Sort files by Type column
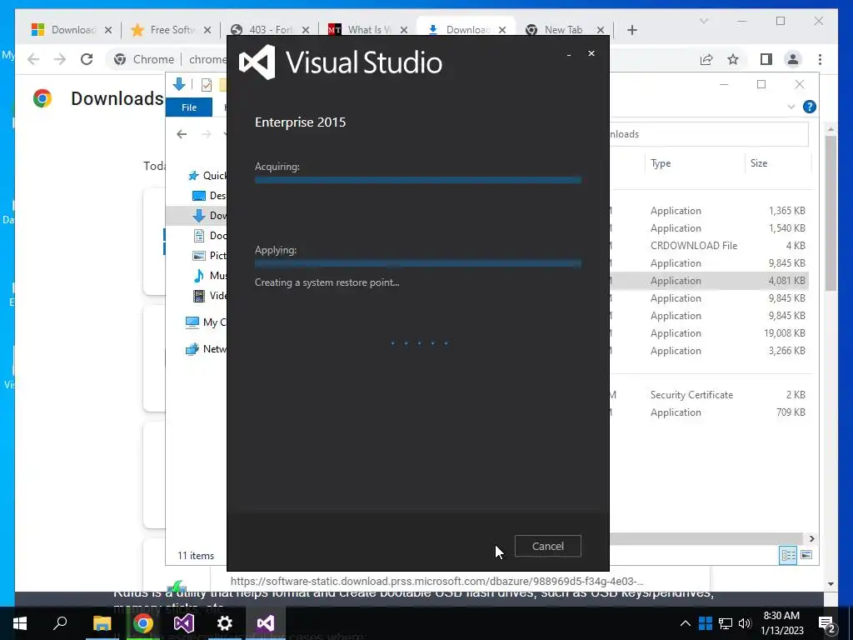This screenshot has height=640, width=853. 661,163
